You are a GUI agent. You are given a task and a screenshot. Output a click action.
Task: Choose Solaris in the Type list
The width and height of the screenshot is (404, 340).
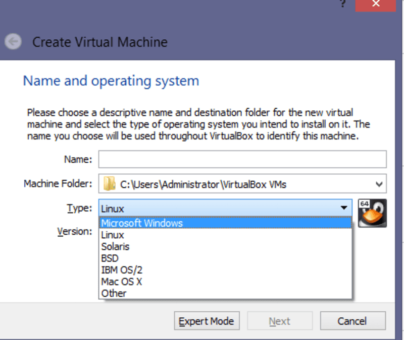point(225,246)
